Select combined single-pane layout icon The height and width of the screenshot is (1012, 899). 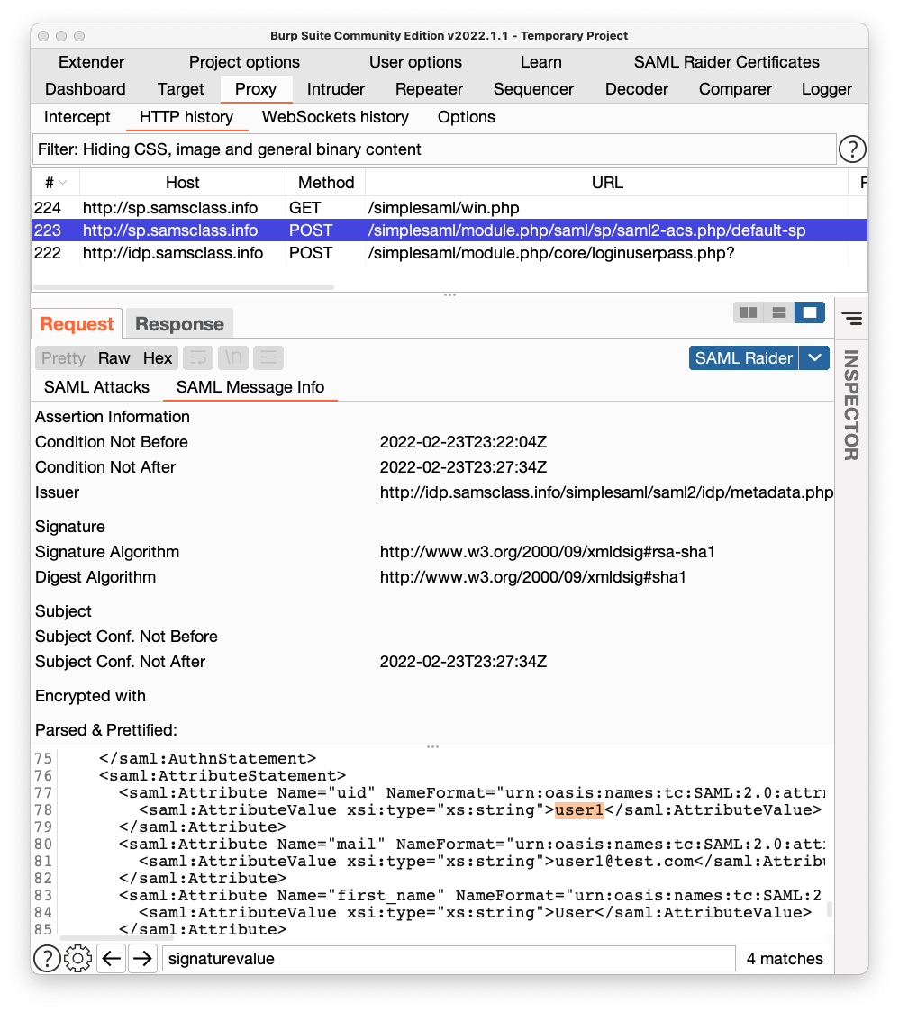pyautogui.click(x=809, y=313)
